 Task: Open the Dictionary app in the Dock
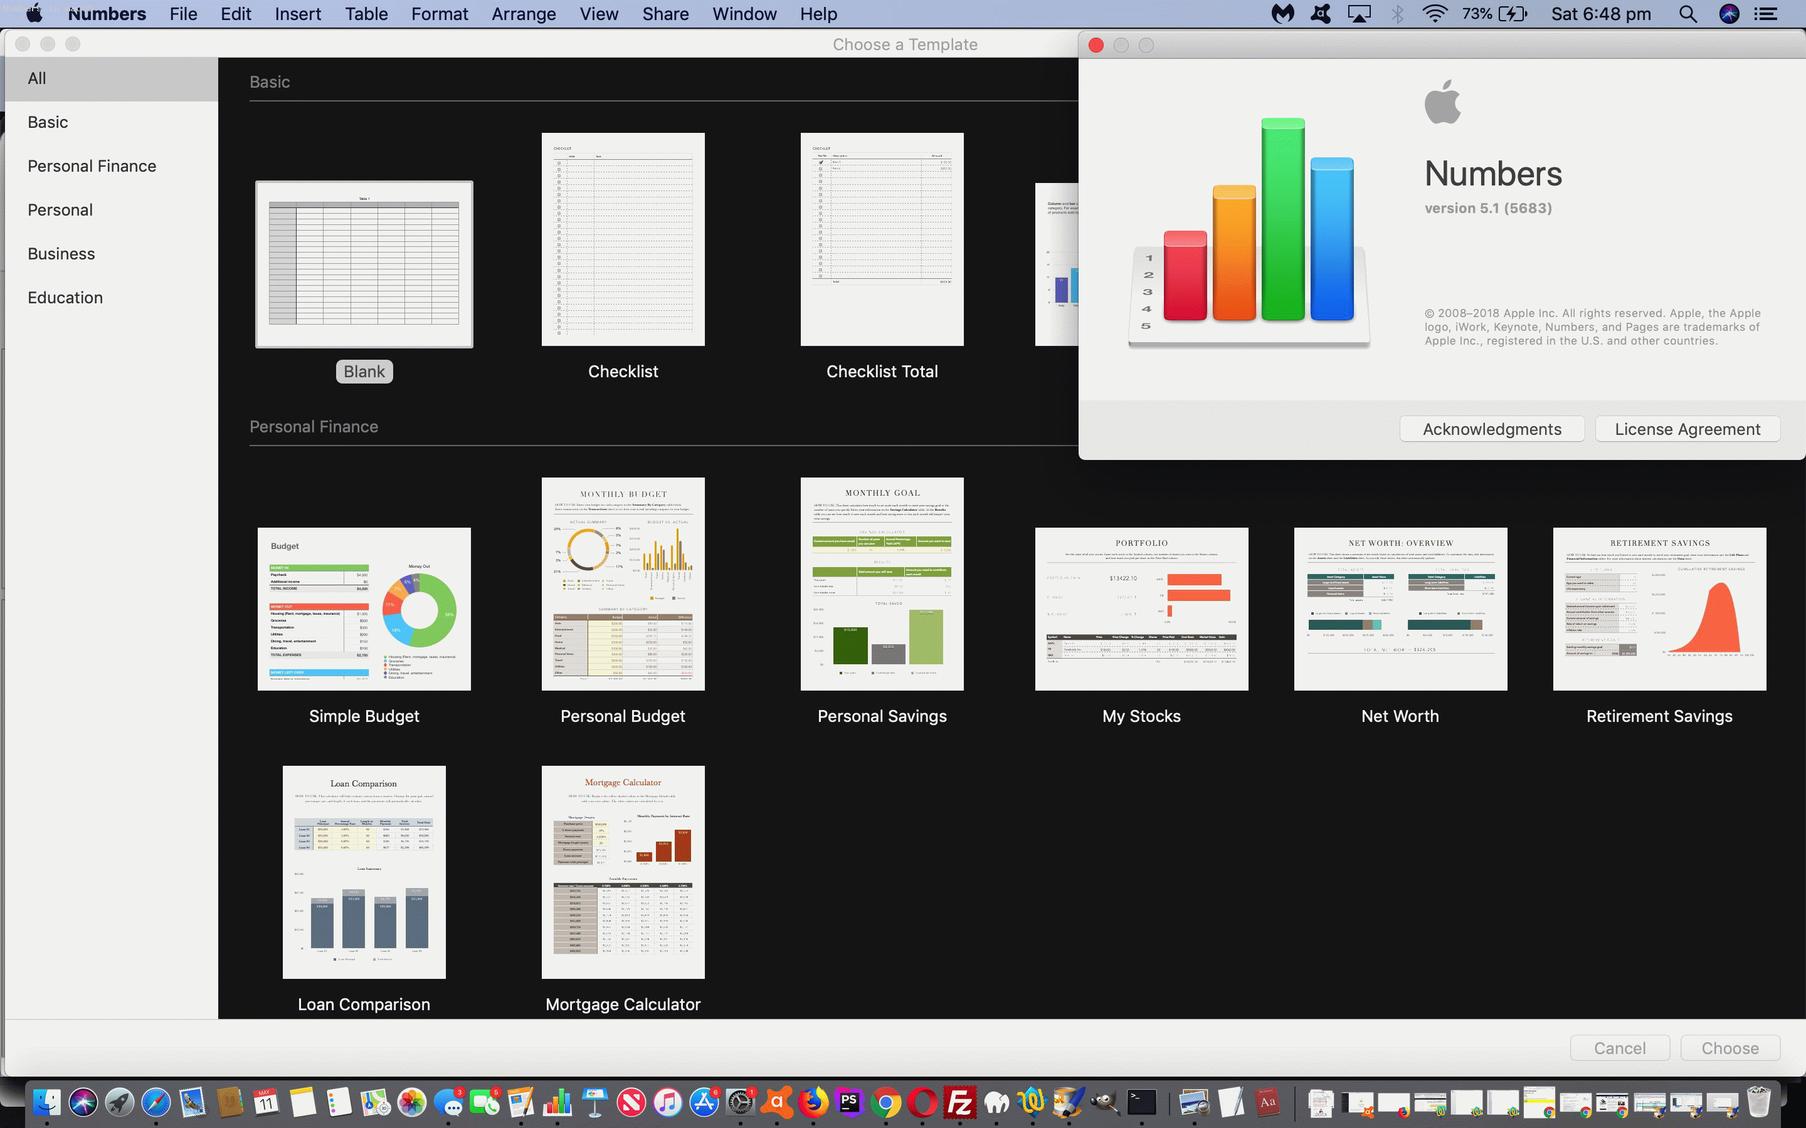tap(1267, 1103)
